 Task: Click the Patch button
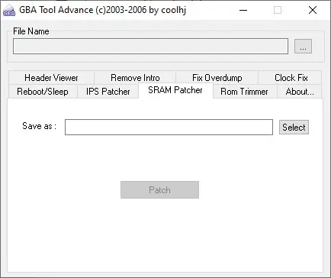[x=159, y=189]
